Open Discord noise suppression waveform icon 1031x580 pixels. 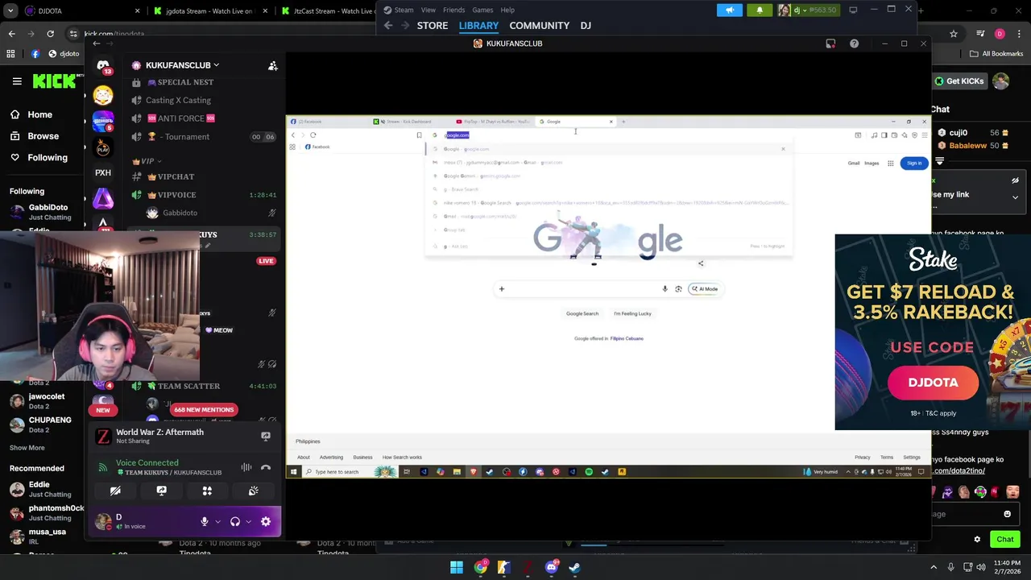coord(246,467)
